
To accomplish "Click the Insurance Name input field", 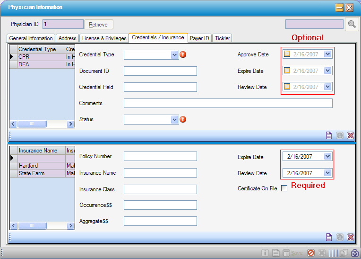I will (x=160, y=173).
